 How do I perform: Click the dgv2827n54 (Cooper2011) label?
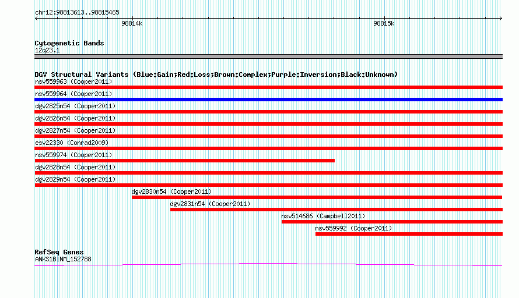point(75,130)
